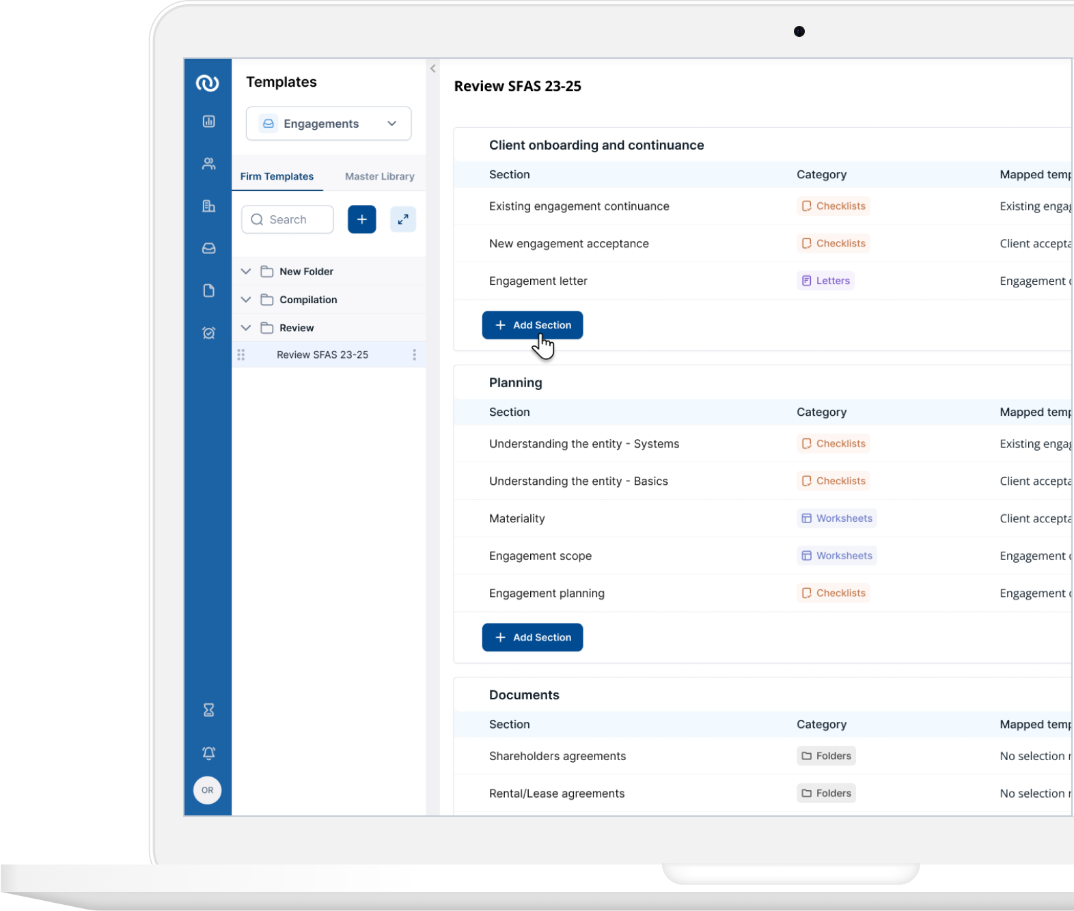Collapse the Compilation folder chevron
The height and width of the screenshot is (911, 1074).
tap(246, 300)
